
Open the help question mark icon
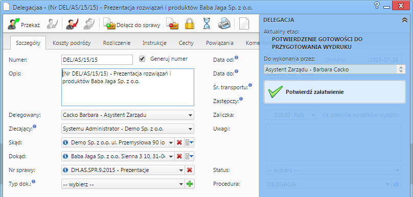pyautogui.click(x=377, y=6)
